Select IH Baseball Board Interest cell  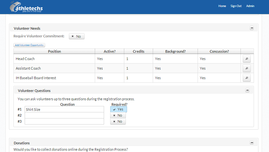pos(54,78)
